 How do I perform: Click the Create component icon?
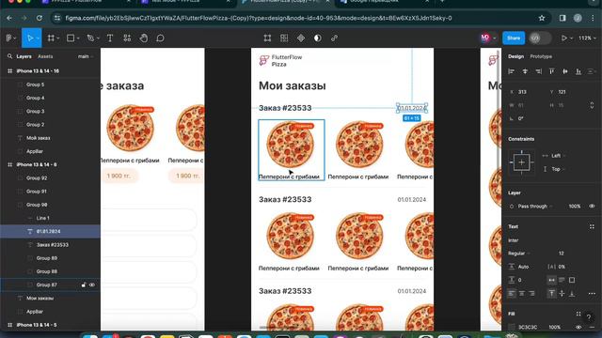tap(301, 38)
